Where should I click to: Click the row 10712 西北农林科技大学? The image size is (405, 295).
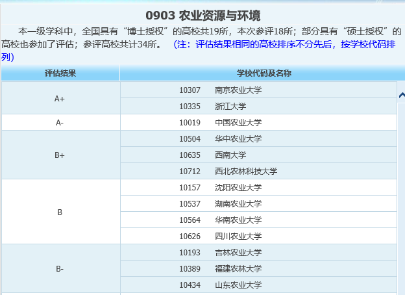(x=258, y=171)
